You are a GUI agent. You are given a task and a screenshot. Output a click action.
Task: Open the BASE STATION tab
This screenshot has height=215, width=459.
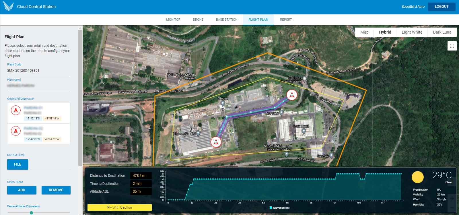coord(227,20)
